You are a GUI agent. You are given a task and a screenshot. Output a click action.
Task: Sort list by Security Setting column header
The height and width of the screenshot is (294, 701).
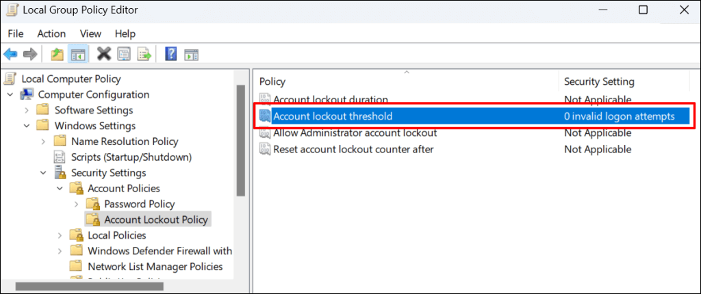599,82
